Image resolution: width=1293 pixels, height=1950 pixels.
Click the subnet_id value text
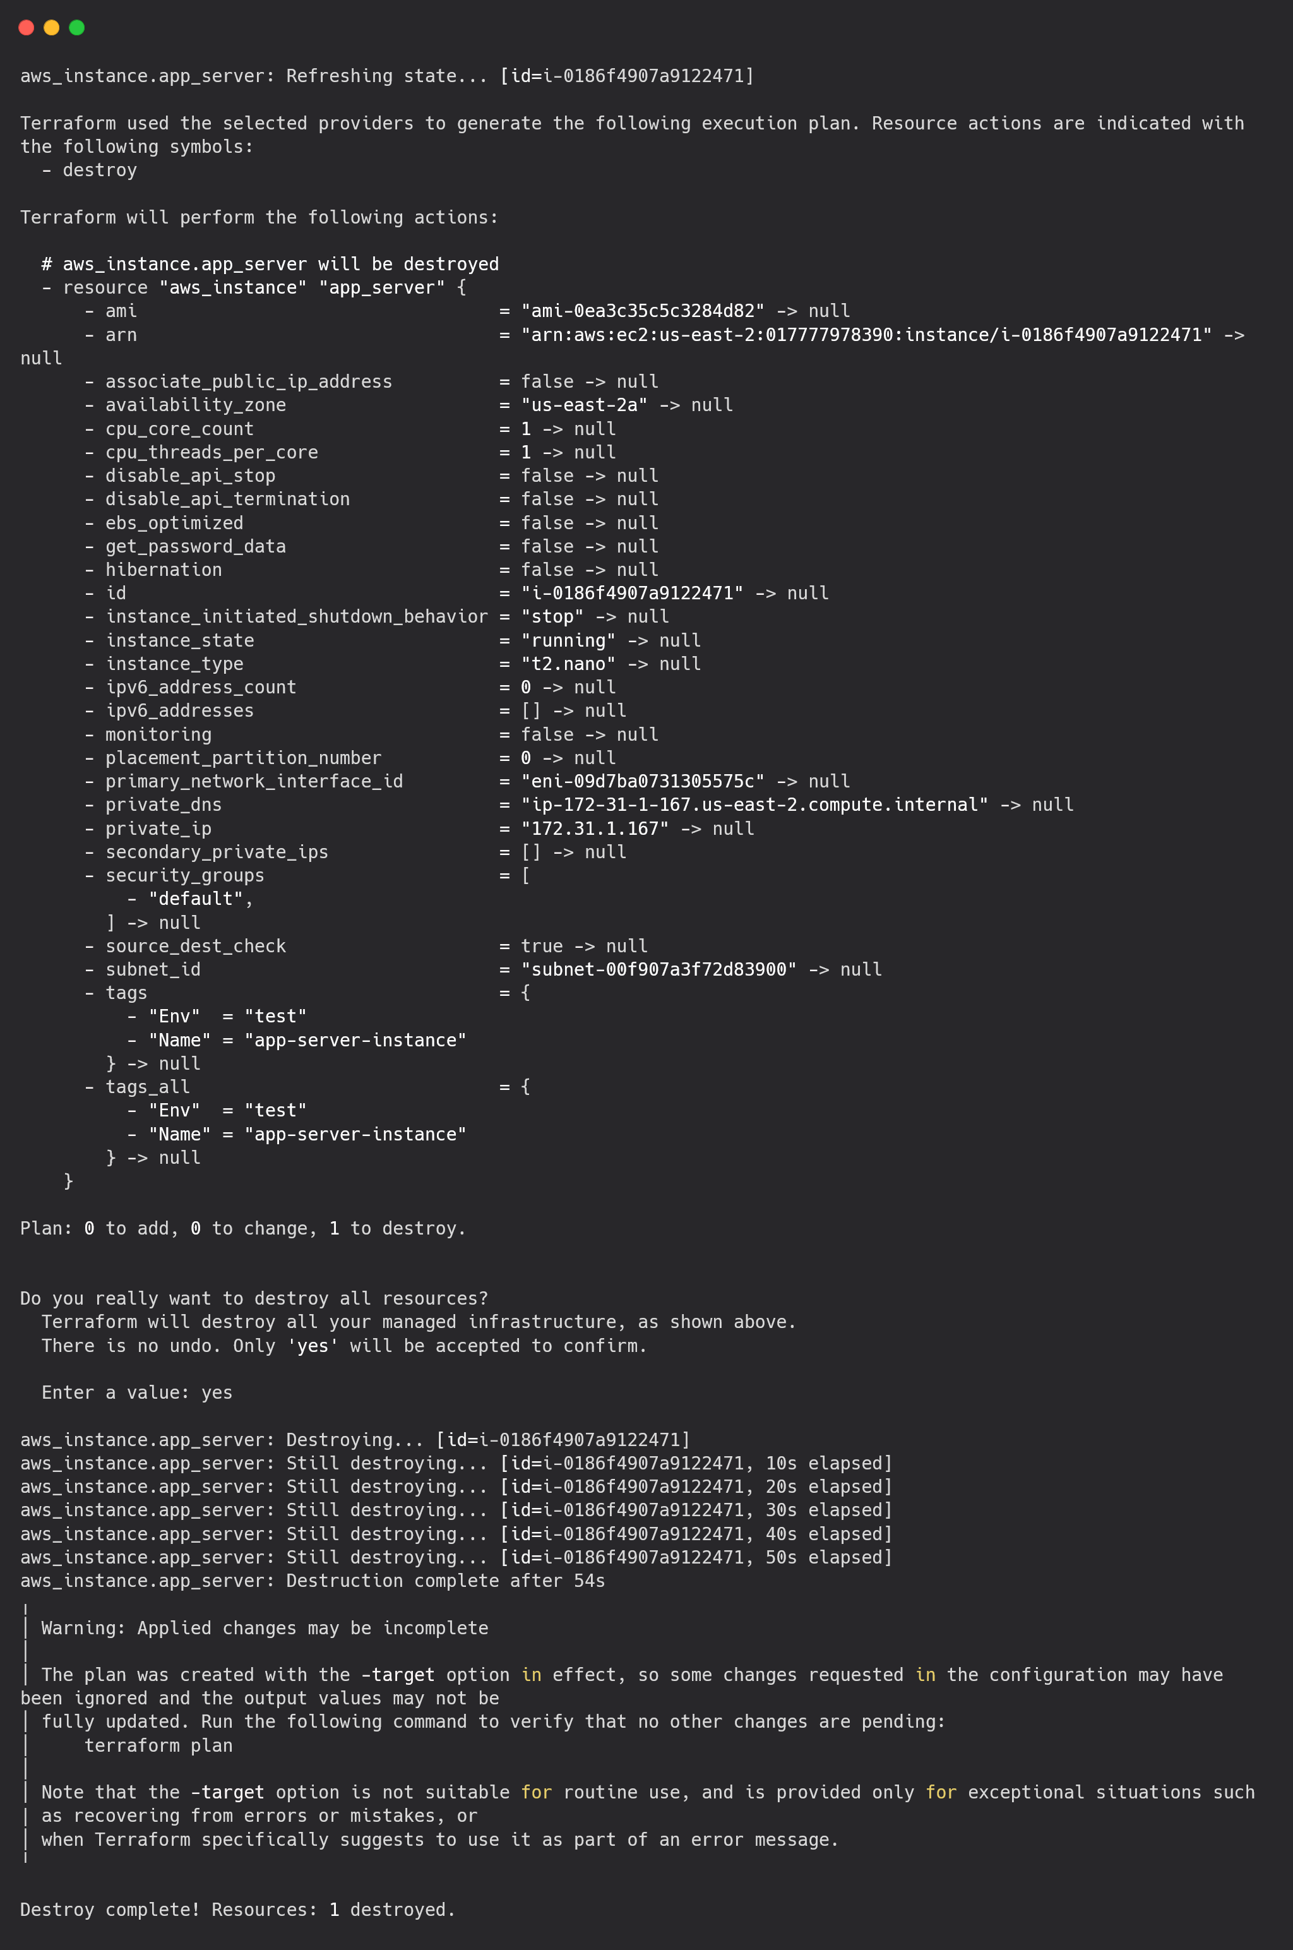point(659,970)
